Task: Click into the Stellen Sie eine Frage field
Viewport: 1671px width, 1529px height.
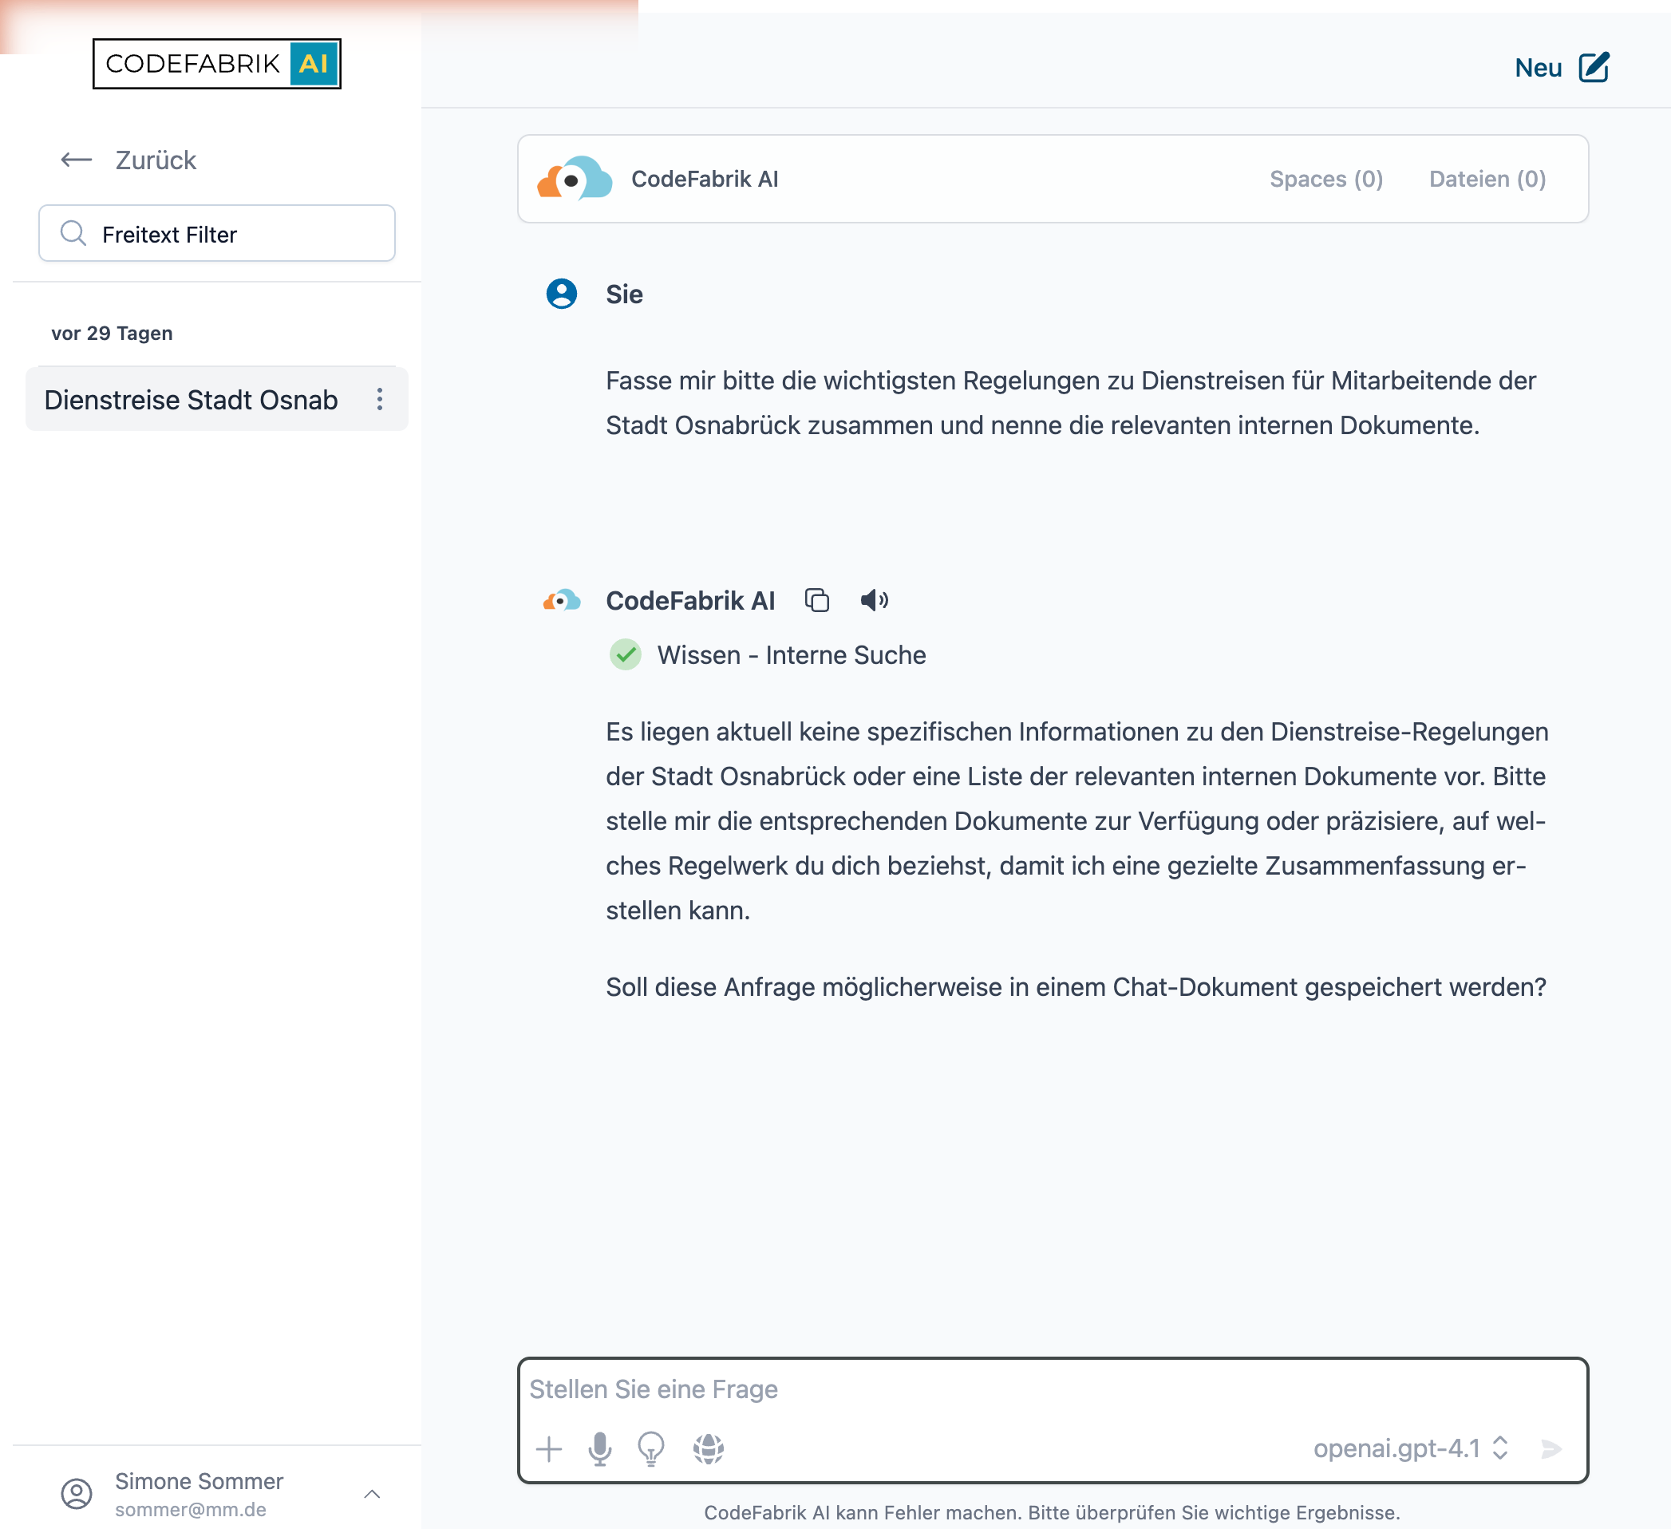Action: click(x=1053, y=1389)
